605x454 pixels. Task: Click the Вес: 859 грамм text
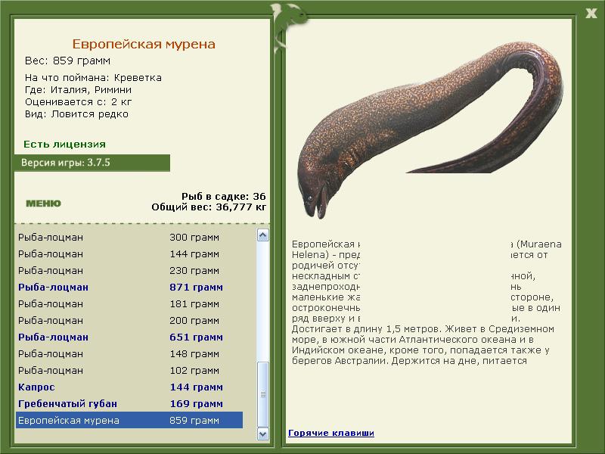[x=67, y=61]
